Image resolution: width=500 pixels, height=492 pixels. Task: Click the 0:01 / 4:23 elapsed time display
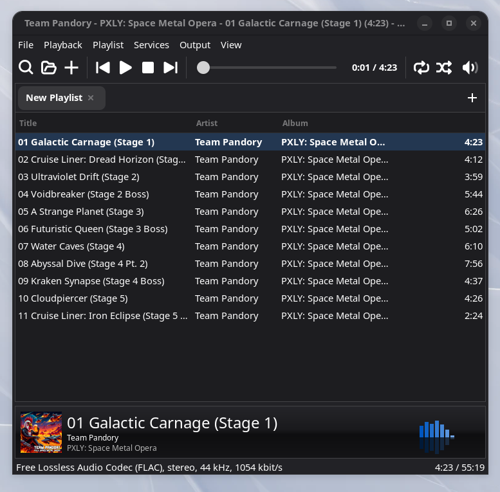tap(375, 68)
